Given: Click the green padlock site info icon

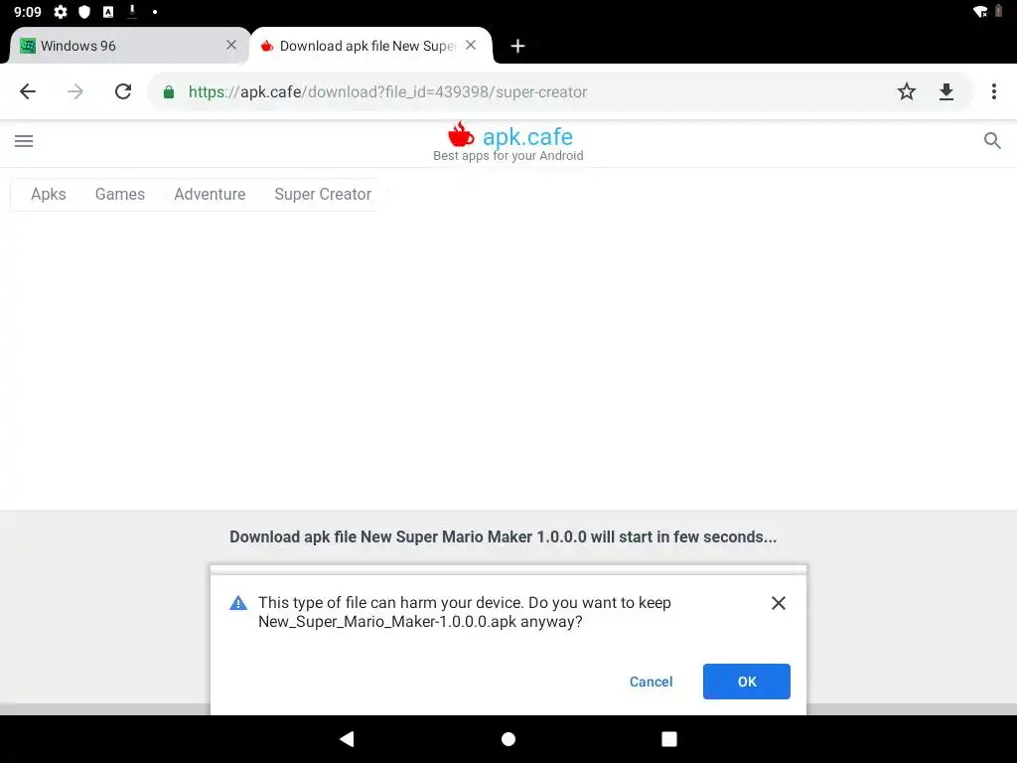Looking at the screenshot, I should (169, 92).
